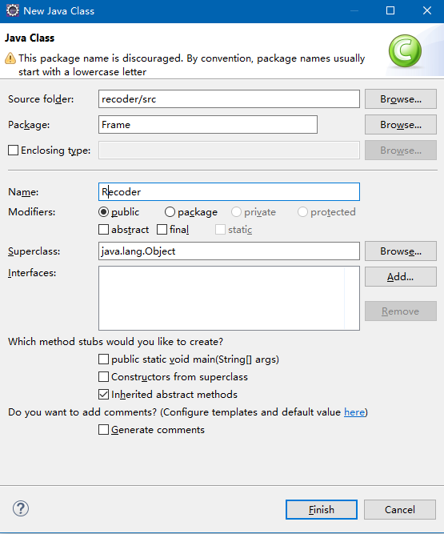Click into the Package text field
The width and height of the screenshot is (444, 534).
[x=208, y=125]
